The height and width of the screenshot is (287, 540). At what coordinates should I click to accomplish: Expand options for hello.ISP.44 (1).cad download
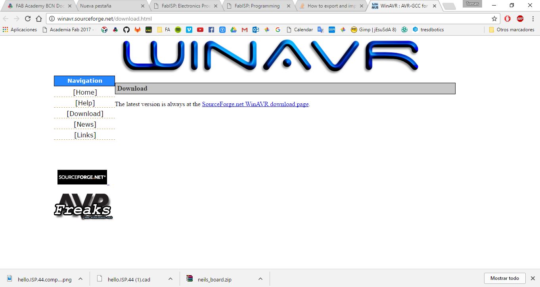[170, 279]
